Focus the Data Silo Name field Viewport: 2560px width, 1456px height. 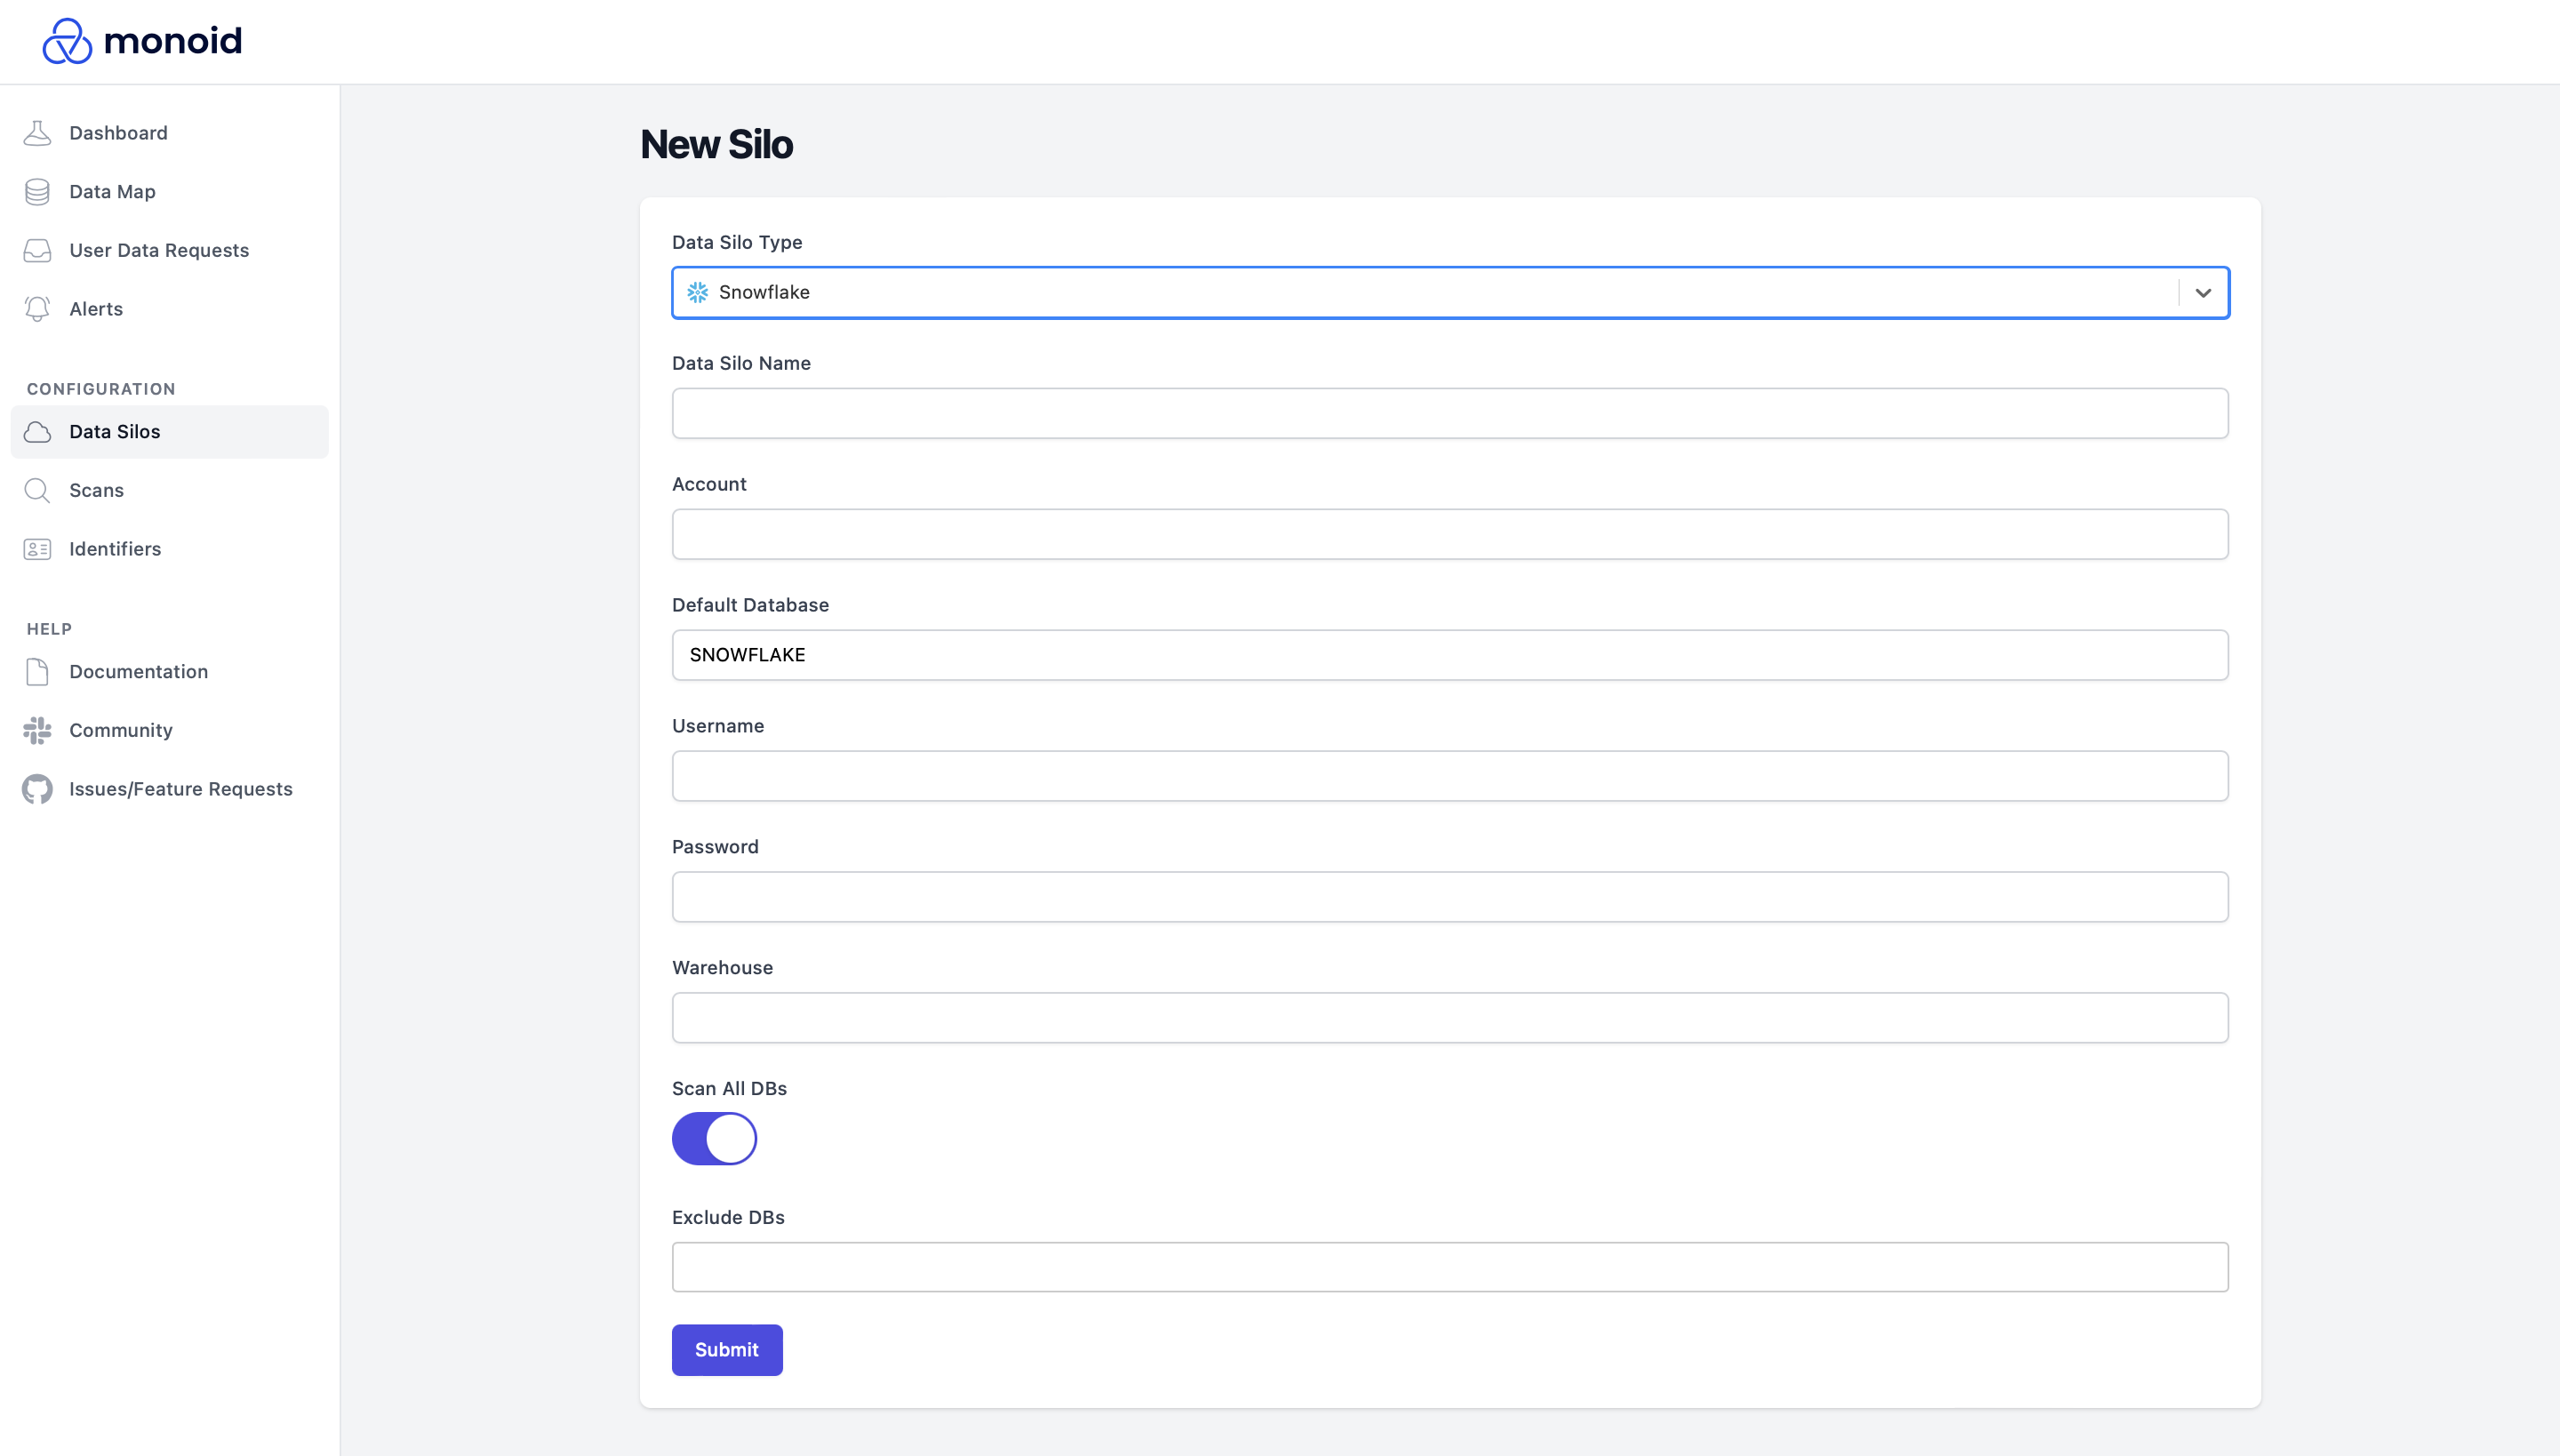click(1450, 414)
